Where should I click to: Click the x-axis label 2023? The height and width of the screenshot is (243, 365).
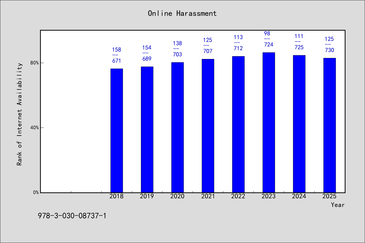[x=269, y=196]
